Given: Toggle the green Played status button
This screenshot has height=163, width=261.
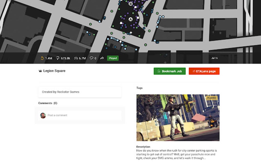Looking at the screenshot, I should tap(113, 58).
